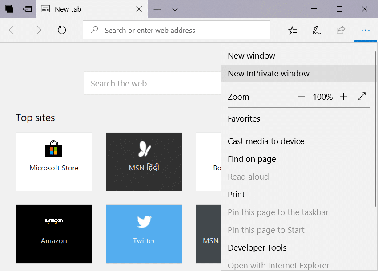Image resolution: width=378 pixels, height=271 pixels.
Task: Open the Microsoft Store top site tile
Action: pos(54,161)
